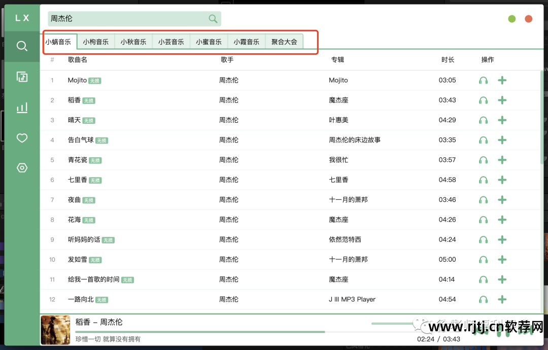
Task: Switch to the 聚合大会 tab
Action: (x=284, y=42)
